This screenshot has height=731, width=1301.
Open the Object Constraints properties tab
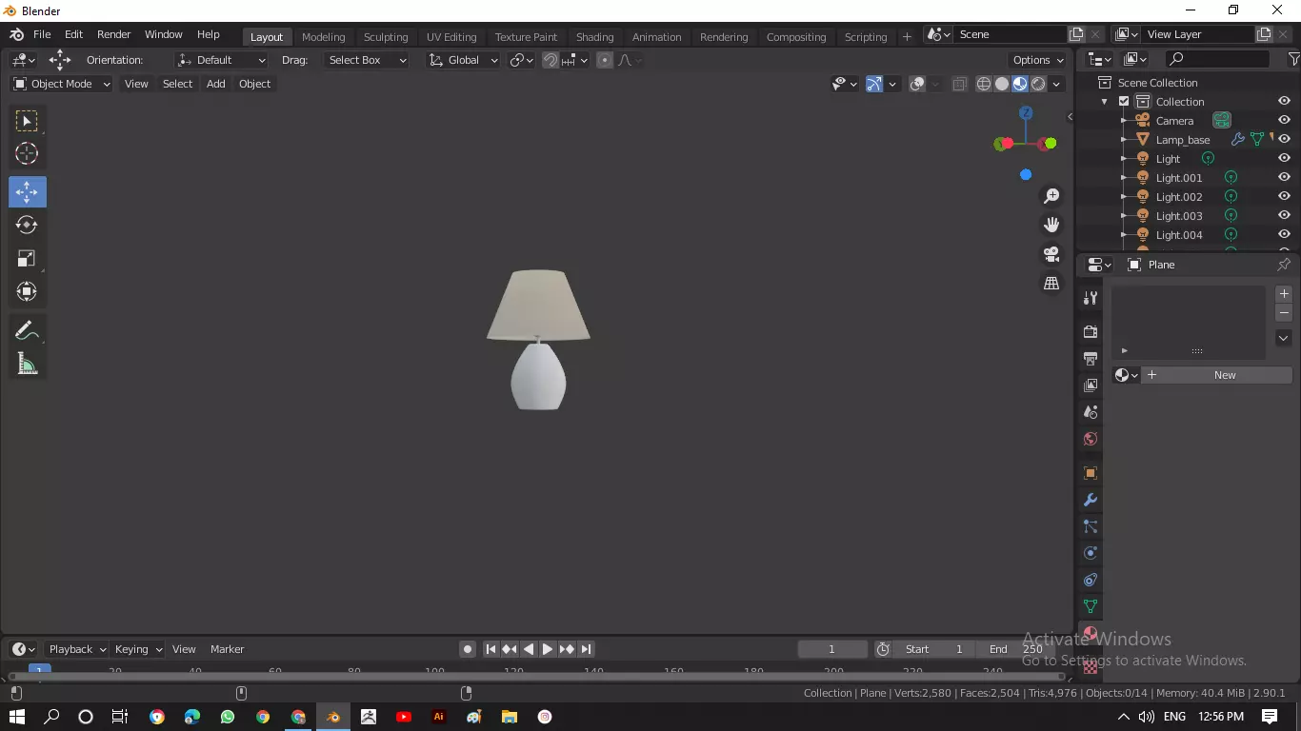(1091, 580)
